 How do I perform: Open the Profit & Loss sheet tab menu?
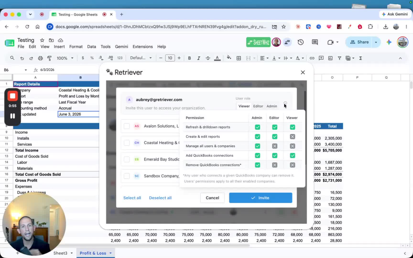pos(110,253)
